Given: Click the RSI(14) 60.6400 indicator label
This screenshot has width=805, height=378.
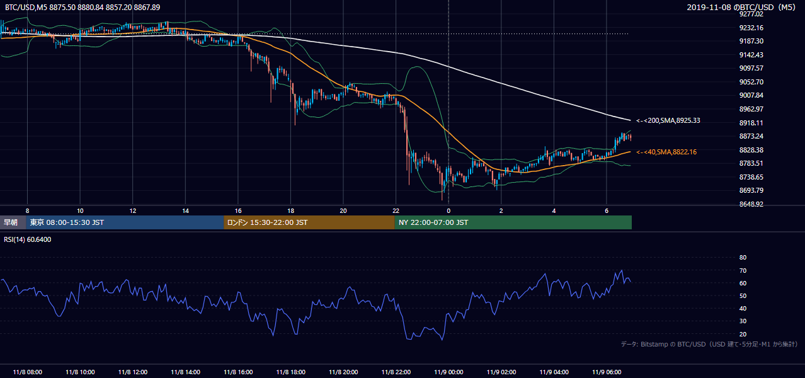Looking at the screenshot, I should [28, 239].
